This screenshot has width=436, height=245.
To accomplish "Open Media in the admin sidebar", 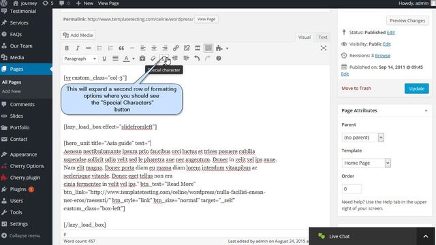I will pos(17,57).
